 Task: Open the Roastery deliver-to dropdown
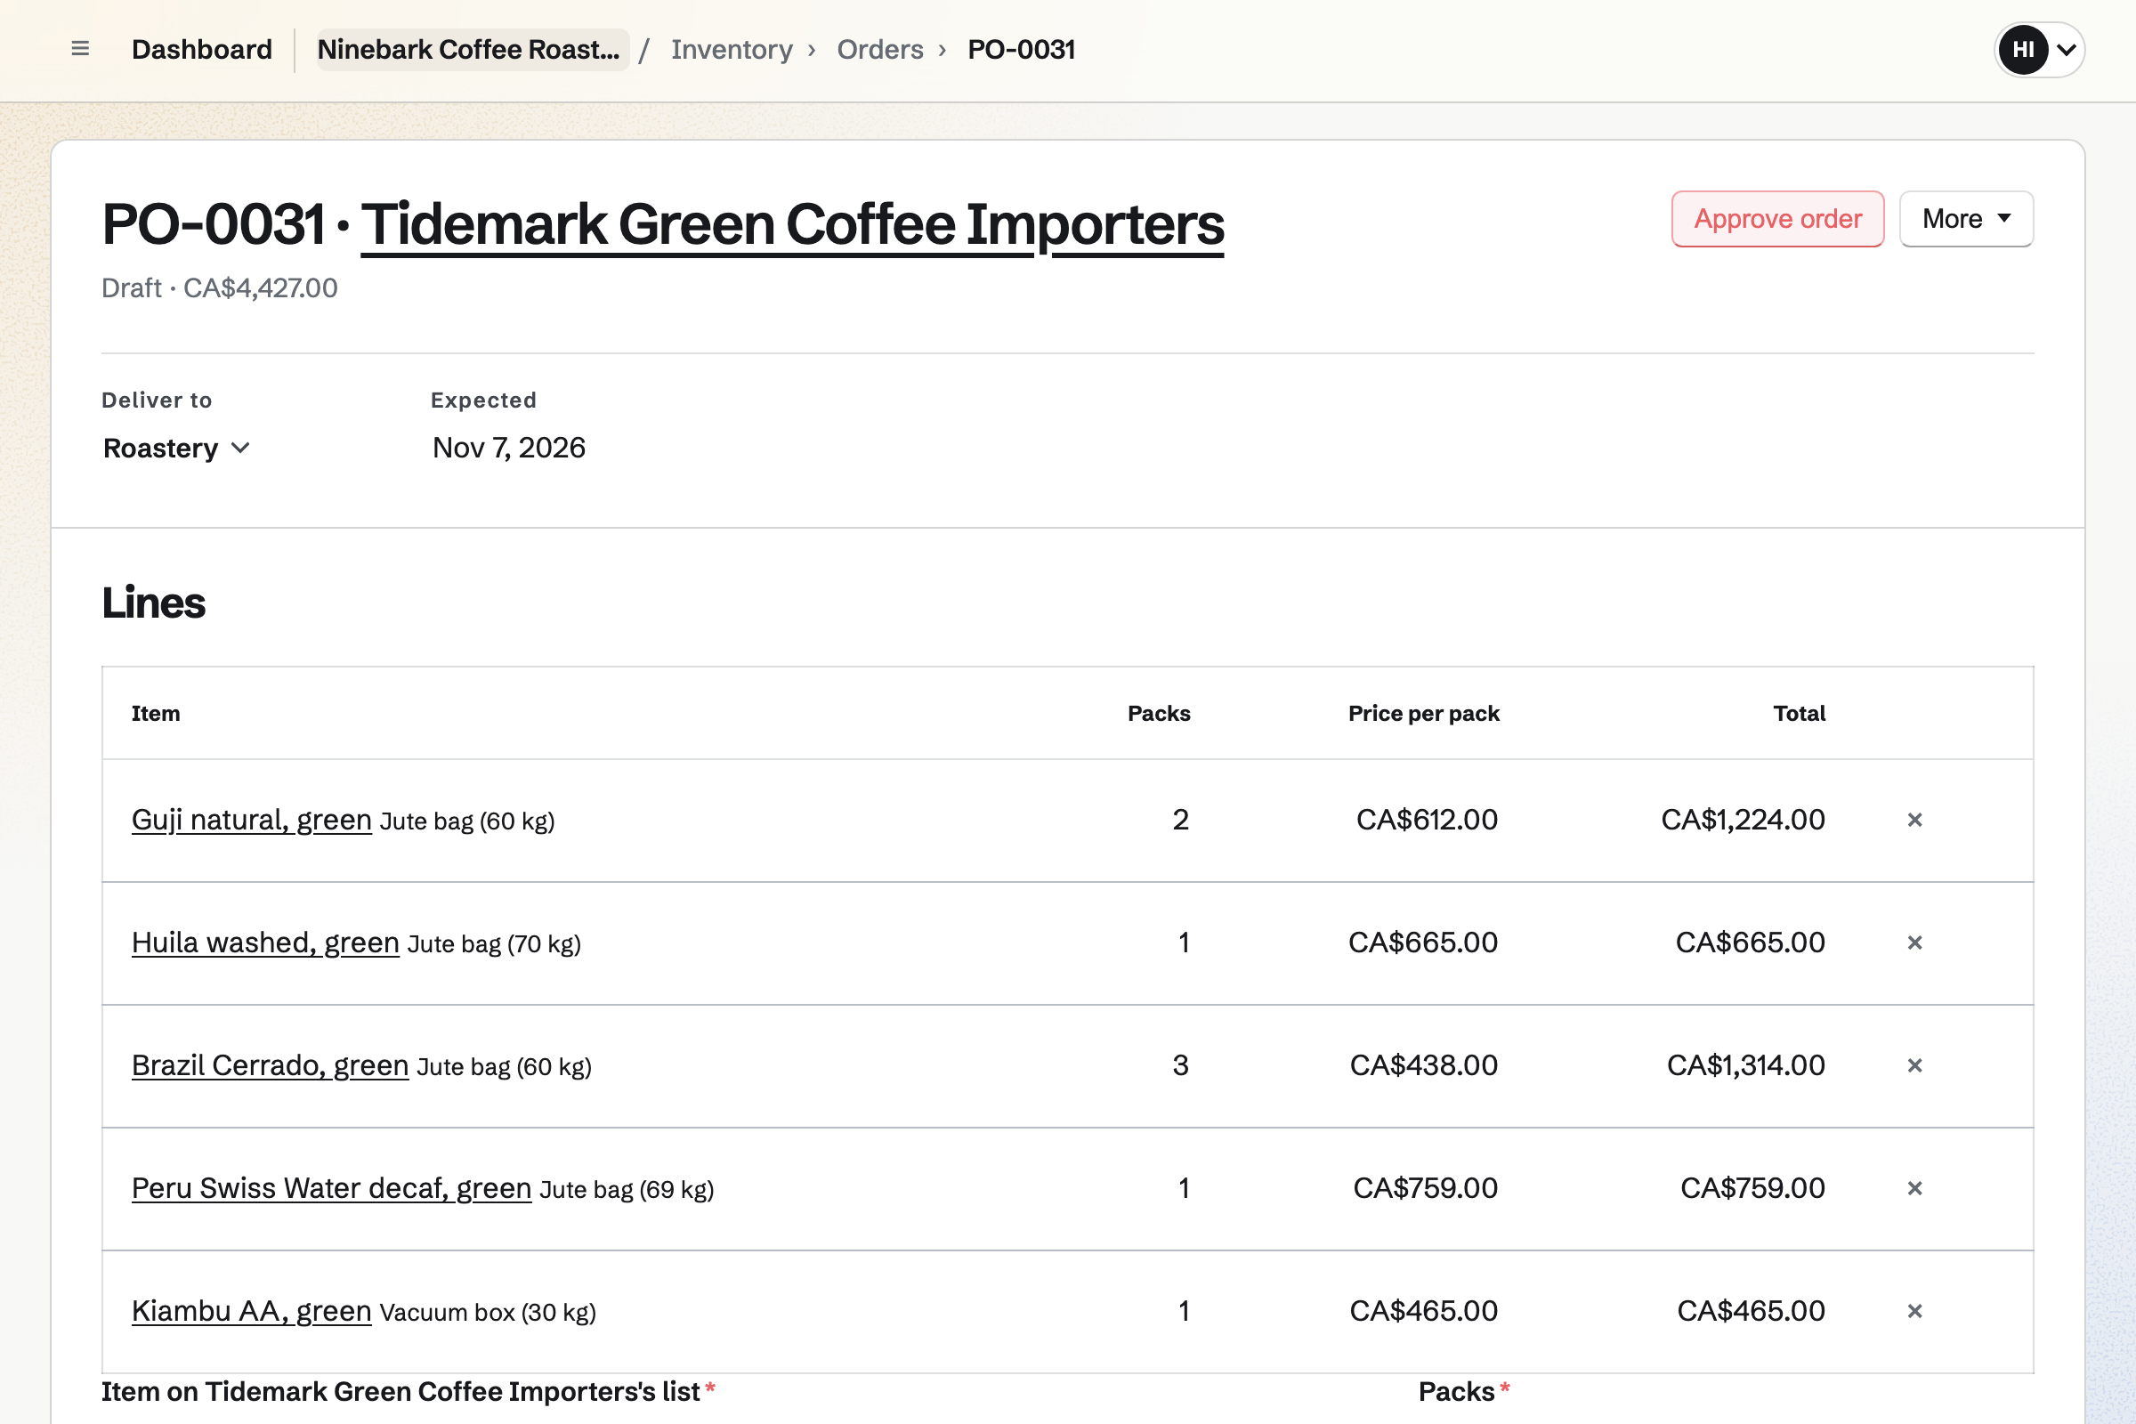tap(176, 448)
